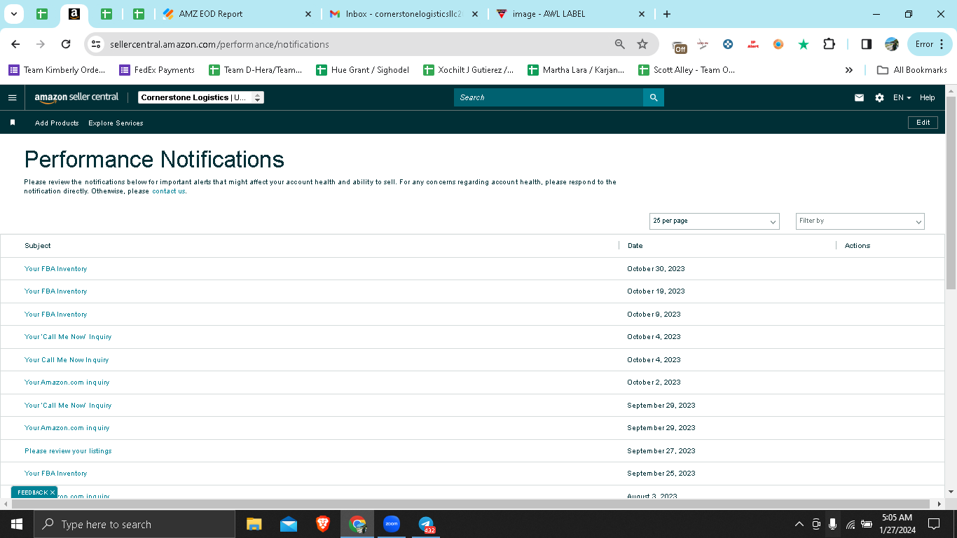Open the Please review your listings notification
Viewport: 957px width, 538px height.
pyautogui.click(x=68, y=451)
